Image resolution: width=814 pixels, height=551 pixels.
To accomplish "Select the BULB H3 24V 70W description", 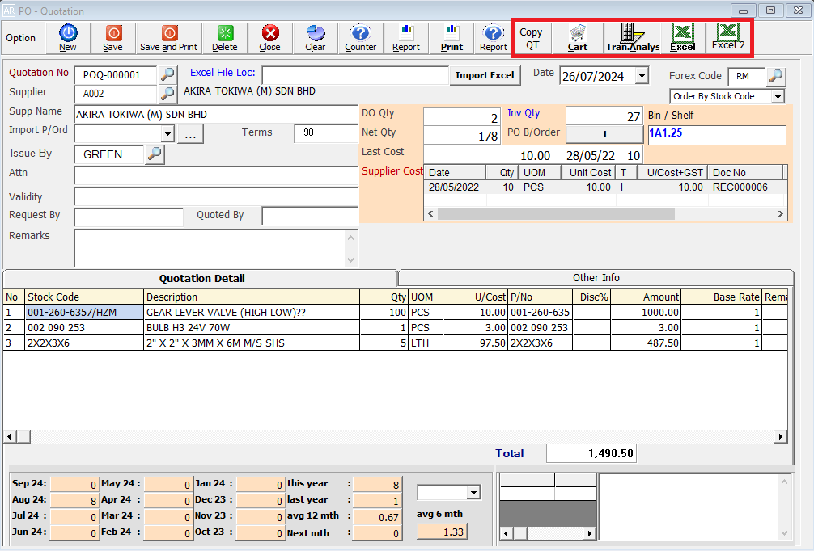I will [252, 327].
